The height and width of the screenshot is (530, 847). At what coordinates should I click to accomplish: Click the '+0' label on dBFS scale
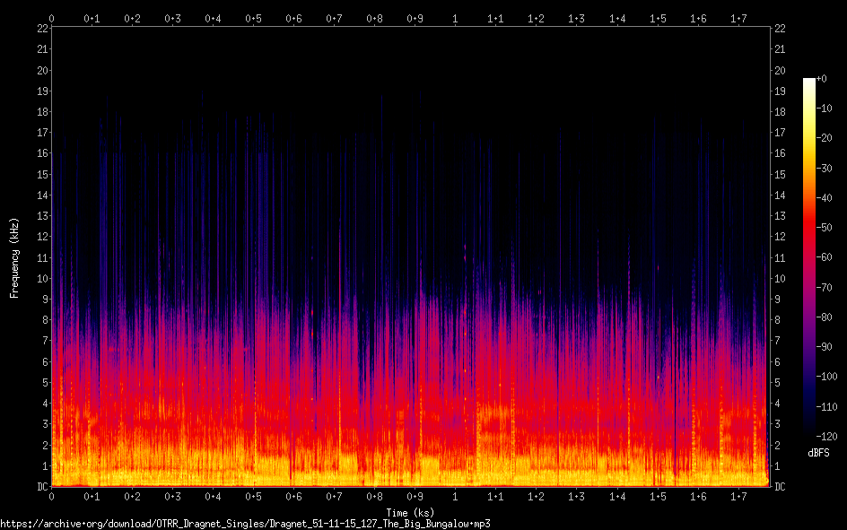(x=822, y=79)
